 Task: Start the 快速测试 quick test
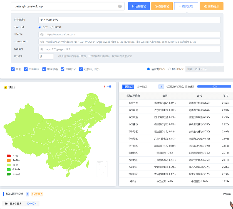tap(139, 6)
